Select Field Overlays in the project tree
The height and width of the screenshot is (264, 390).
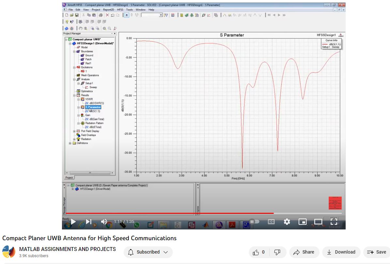pyautogui.click(x=88, y=135)
